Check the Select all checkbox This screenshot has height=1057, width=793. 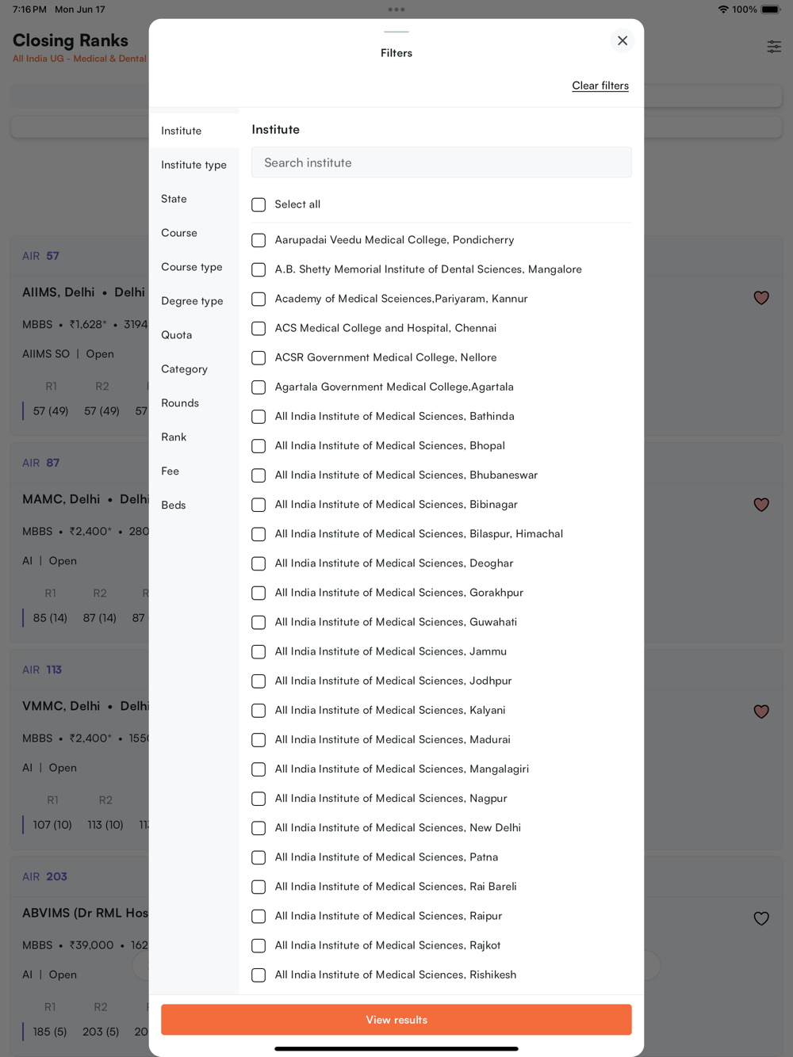[259, 204]
